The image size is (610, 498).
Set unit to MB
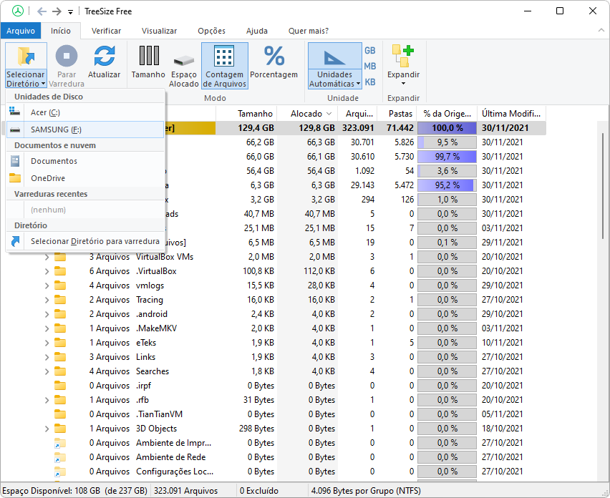(370, 67)
